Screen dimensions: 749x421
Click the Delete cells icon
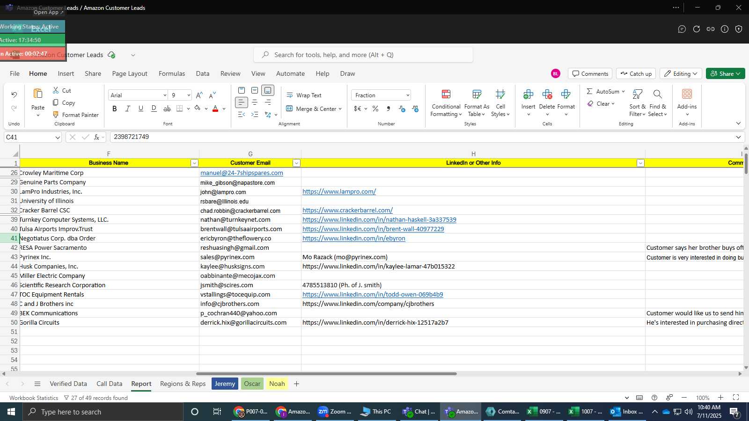pos(547,94)
